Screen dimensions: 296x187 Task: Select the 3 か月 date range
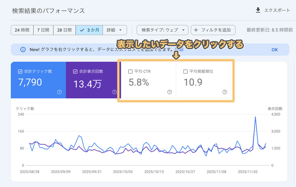89,30
